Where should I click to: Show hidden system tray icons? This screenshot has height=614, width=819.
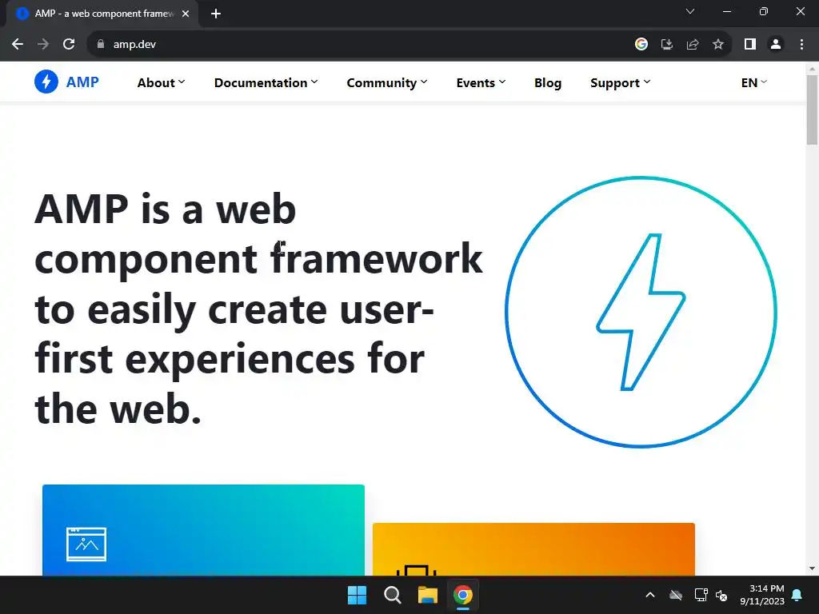(x=650, y=595)
